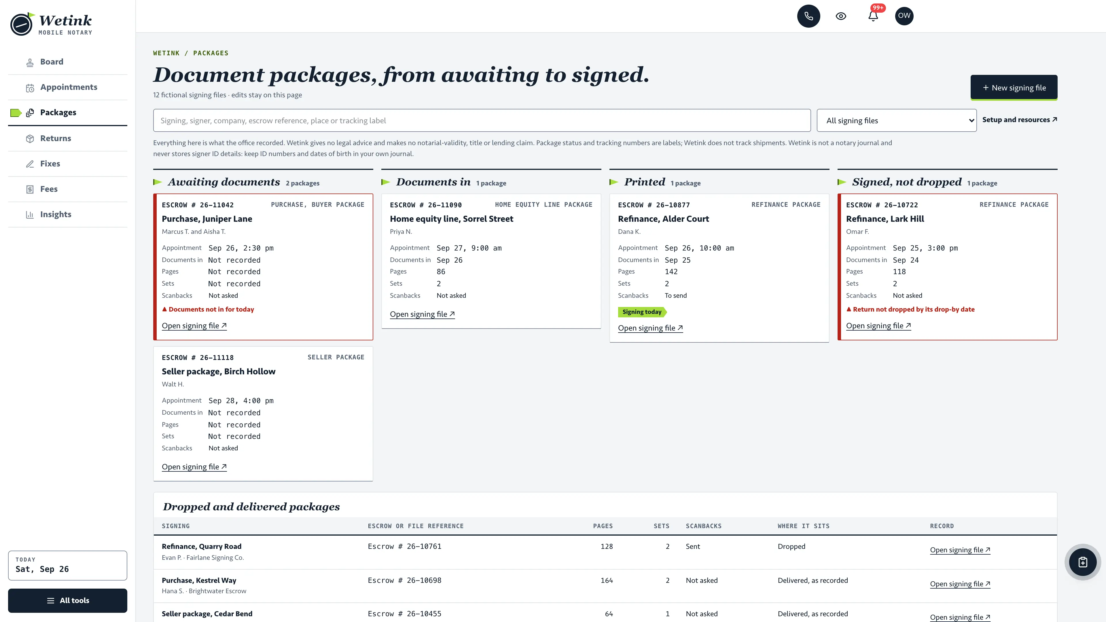Click the Signing today tag
Viewport: 1106px width, 622px height.
pyautogui.click(x=642, y=312)
